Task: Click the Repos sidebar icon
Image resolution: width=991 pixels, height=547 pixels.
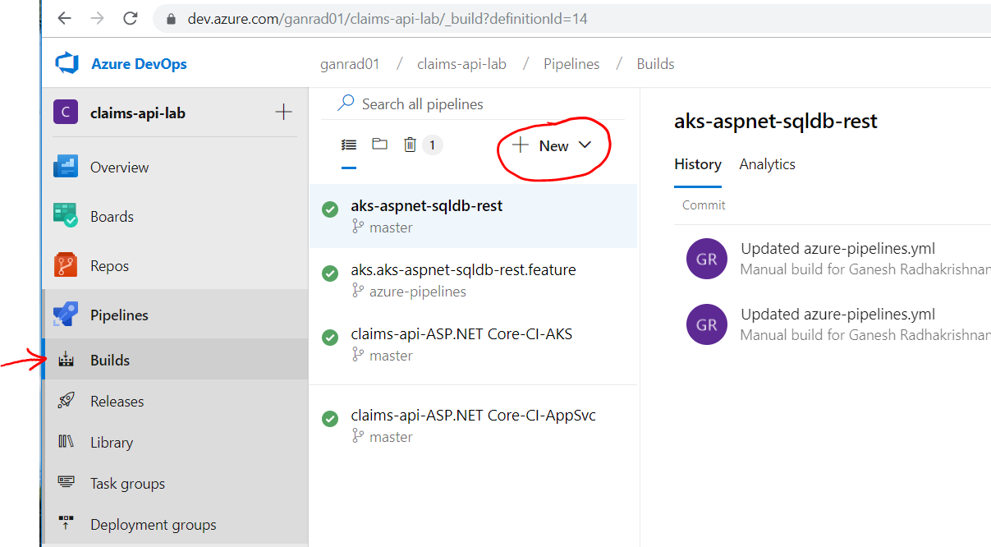Action: point(66,265)
